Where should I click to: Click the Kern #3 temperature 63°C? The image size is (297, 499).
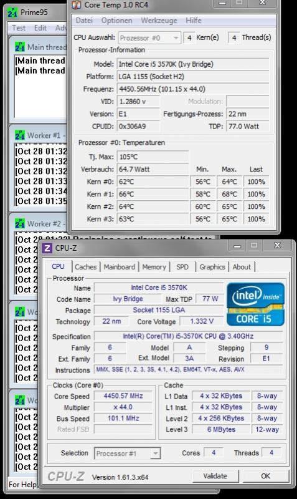pos(153,219)
